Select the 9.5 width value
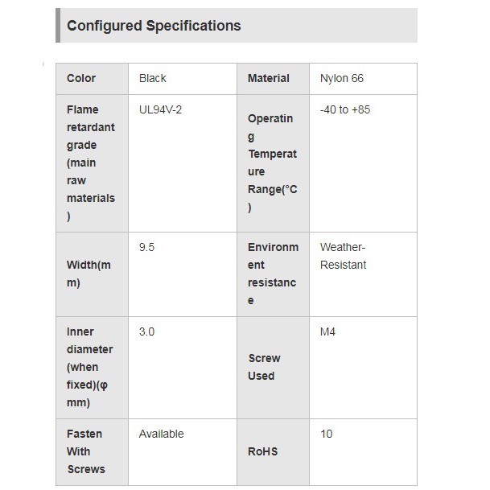490x490 pixels. click(146, 247)
